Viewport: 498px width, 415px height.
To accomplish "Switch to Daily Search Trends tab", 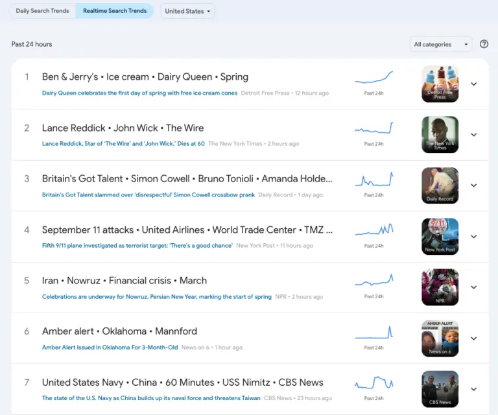I will (42, 11).
